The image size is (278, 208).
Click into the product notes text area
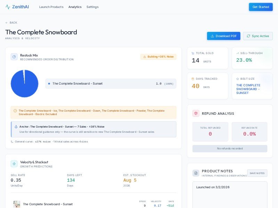click(230, 196)
